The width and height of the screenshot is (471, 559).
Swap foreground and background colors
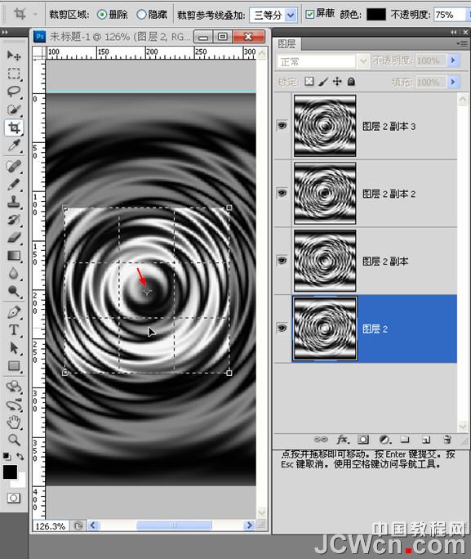pyautogui.click(x=20, y=456)
